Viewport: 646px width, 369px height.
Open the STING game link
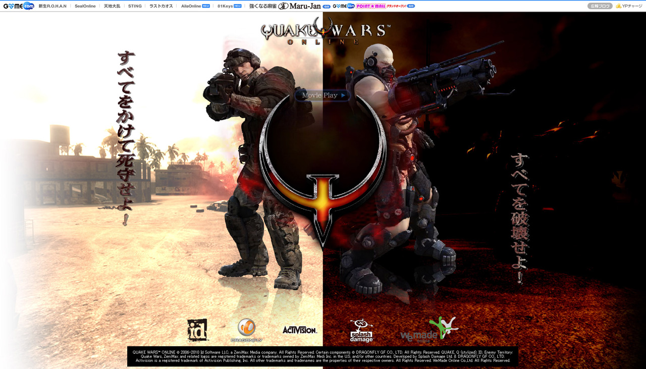(x=135, y=6)
